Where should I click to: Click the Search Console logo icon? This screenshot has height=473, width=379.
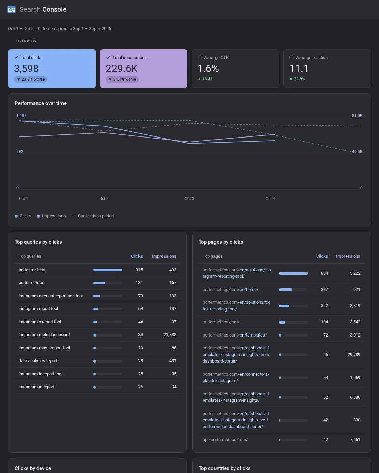point(11,9)
